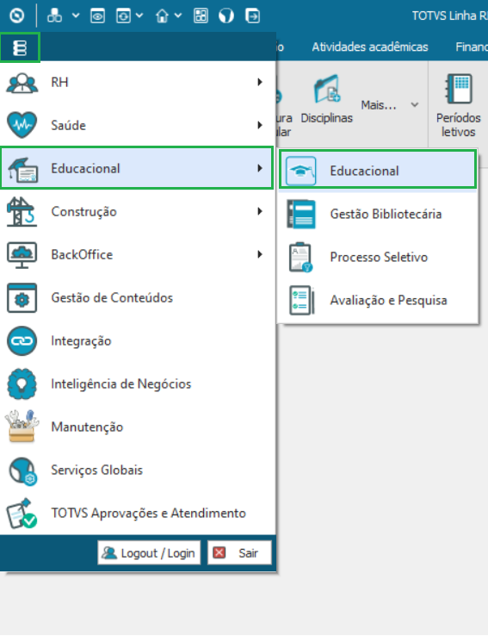Image resolution: width=488 pixels, height=636 pixels.
Task: Click the refresh window toolbar icon
Action: point(123,16)
